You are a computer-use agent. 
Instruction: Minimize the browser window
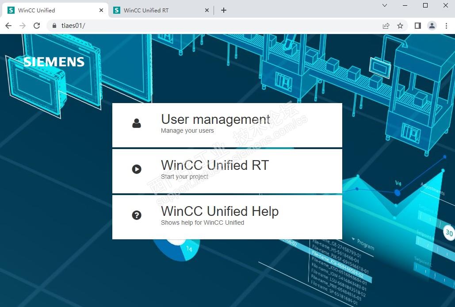coord(405,5)
